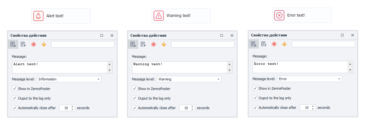Screen dimensions: 365x127
Task: Open the Message level dropdown showing Error
Action: tap(310, 79)
